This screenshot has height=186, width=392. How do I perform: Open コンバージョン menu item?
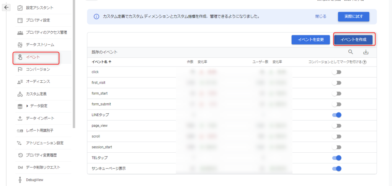(x=38, y=69)
